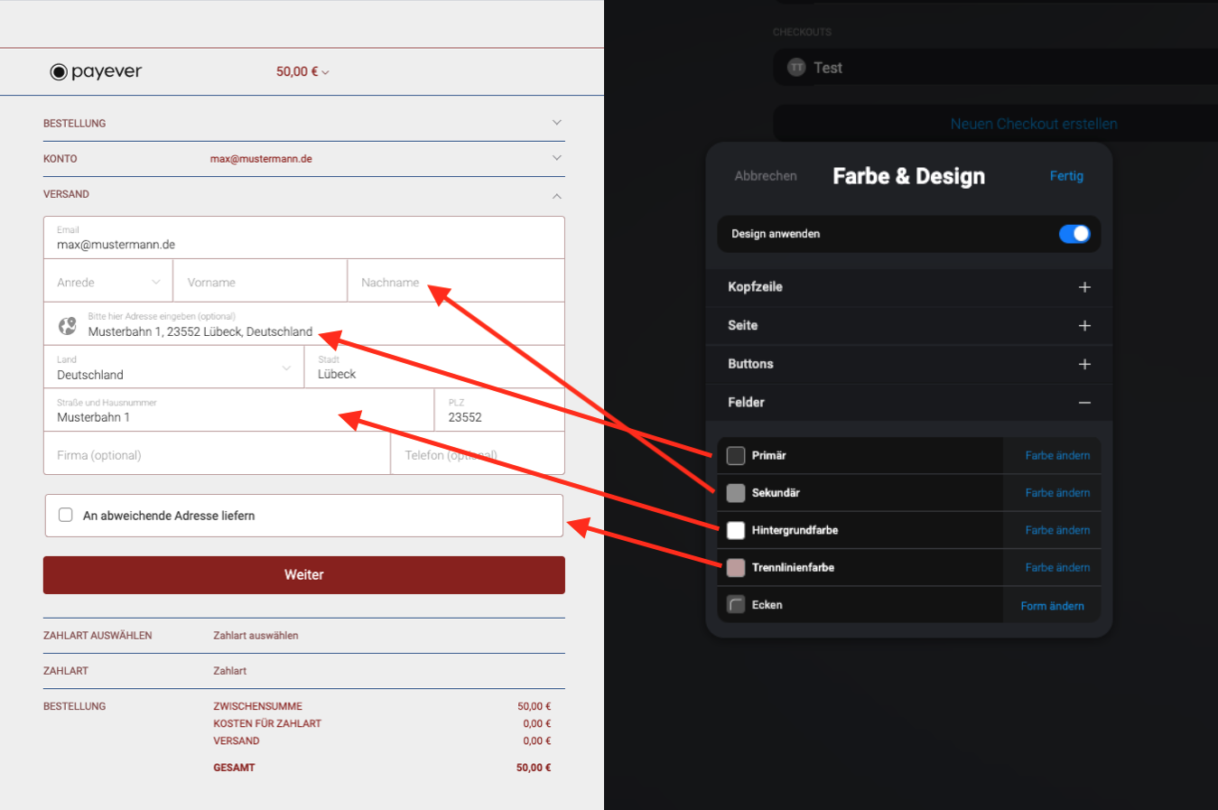This screenshot has width=1218, height=810.
Task: Expand the top BESTELLUNG section
Action: tap(304, 123)
